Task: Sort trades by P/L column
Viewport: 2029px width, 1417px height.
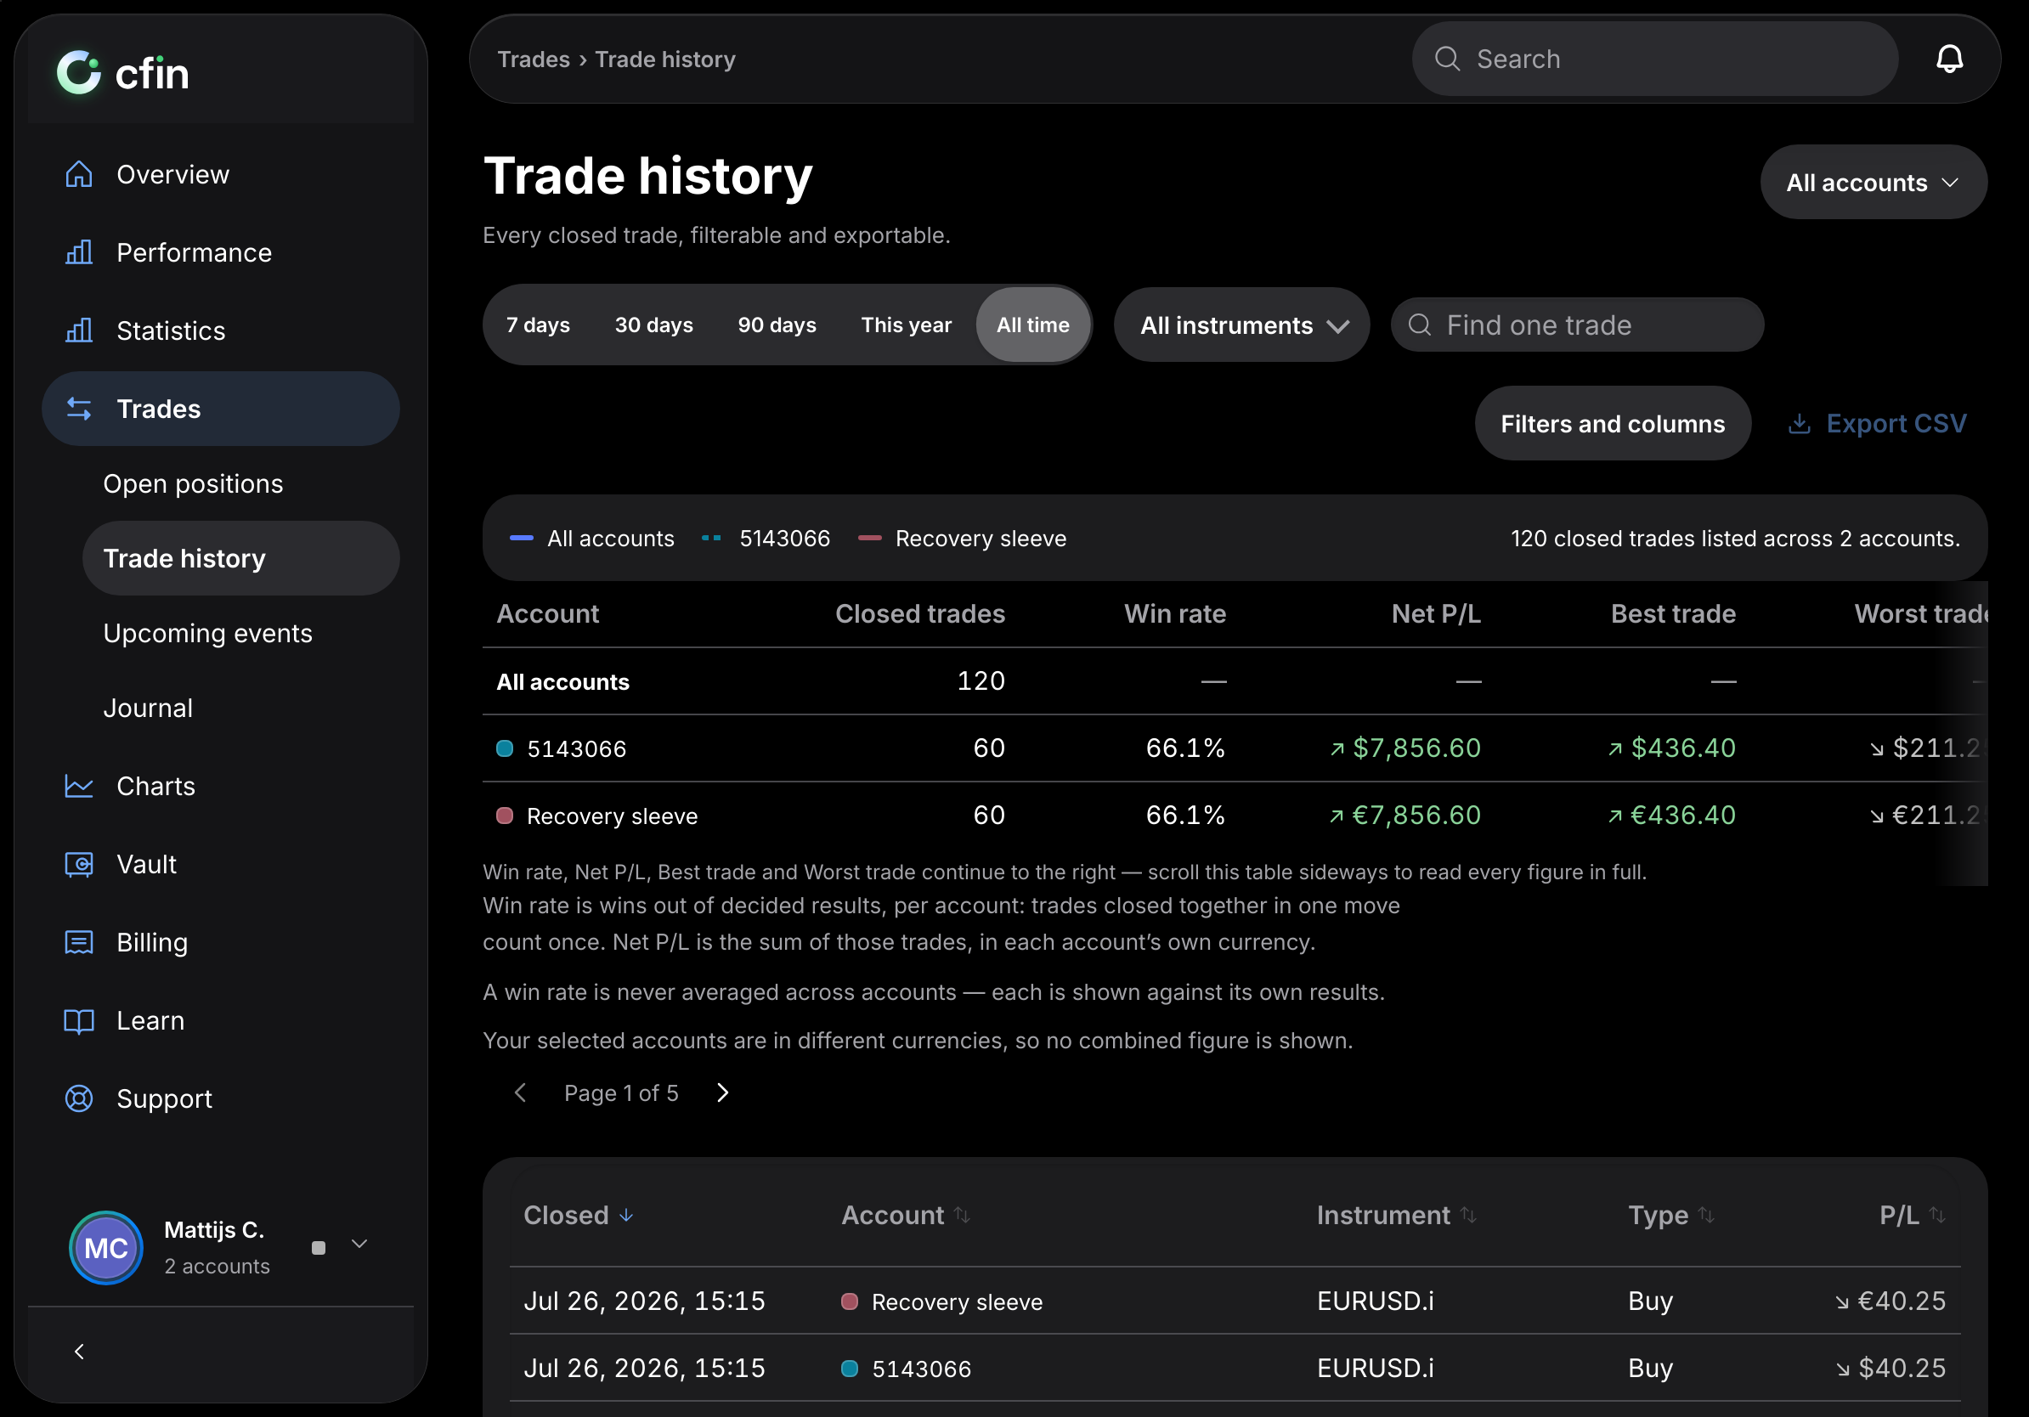Action: (1913, 1215)
